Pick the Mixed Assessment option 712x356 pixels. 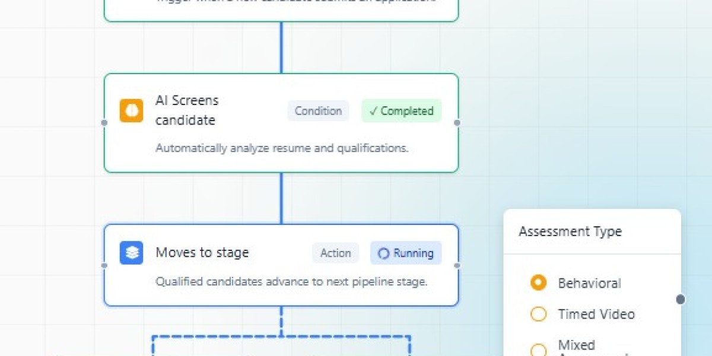click(x=576, y=345)
